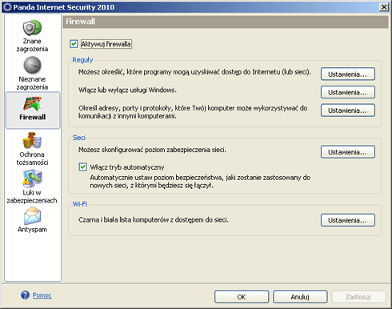Open Ustawienia for addresses, ports and protocols
Image resolution: width=392 pixels, height=309 pixels.
pos(348,110)
